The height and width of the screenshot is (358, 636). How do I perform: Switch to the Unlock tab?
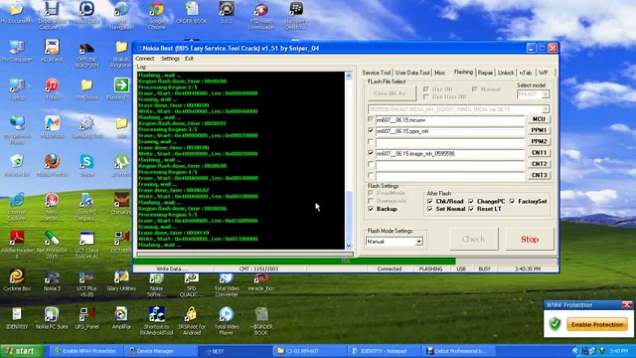click(x=506, y=73)
